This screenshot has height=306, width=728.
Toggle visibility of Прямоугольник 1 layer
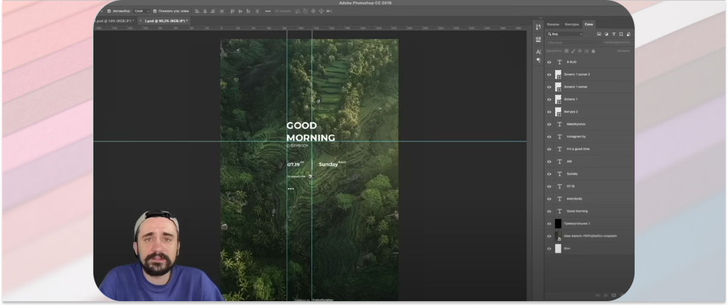click(549, 223)
